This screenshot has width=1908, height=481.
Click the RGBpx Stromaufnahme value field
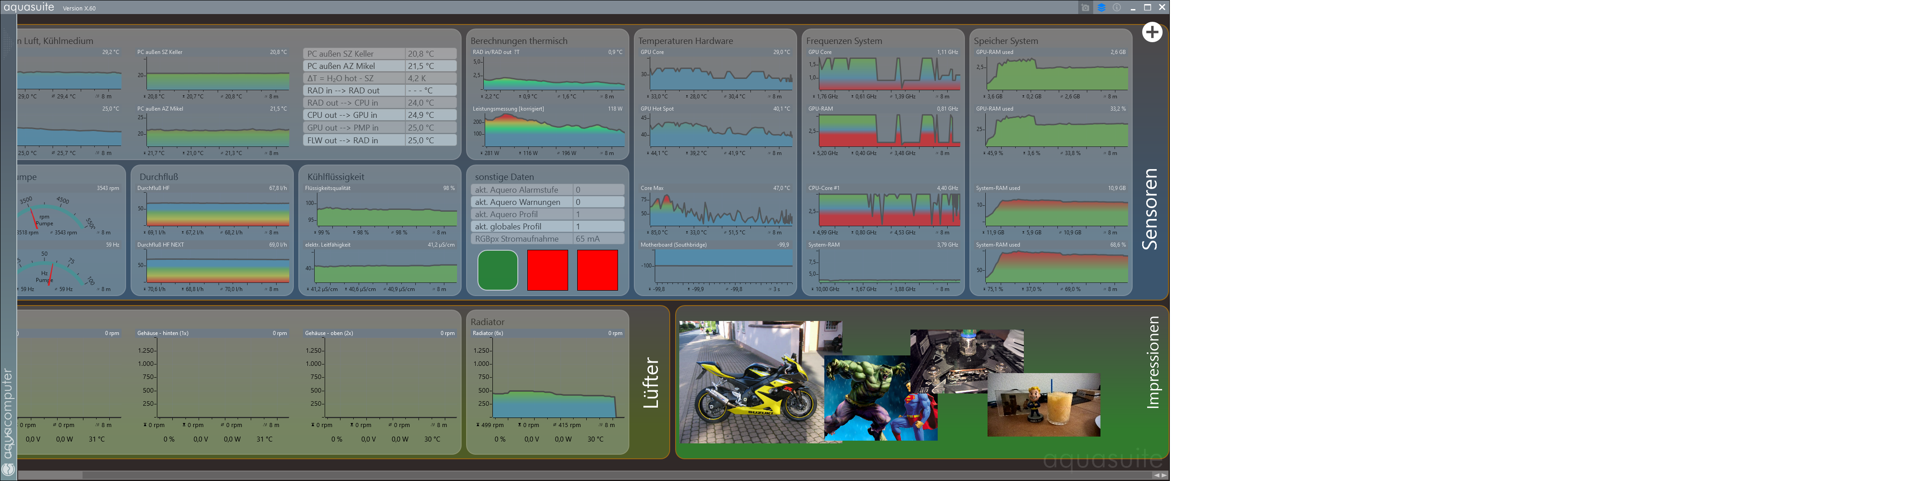(598, 239)
